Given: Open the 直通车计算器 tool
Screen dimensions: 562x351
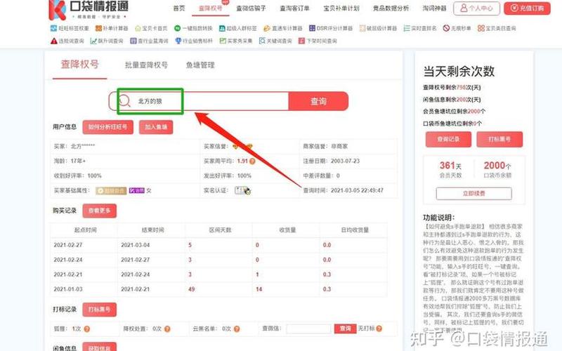Looking at the screenshot, I should 283,28.
